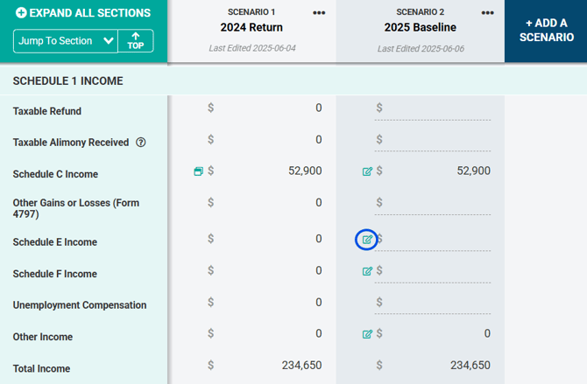Image resolution: width=587 pixels, height=384 pixels.
Task: Open Scenario 1 three-dot options menu
Action: click(319, 13)
